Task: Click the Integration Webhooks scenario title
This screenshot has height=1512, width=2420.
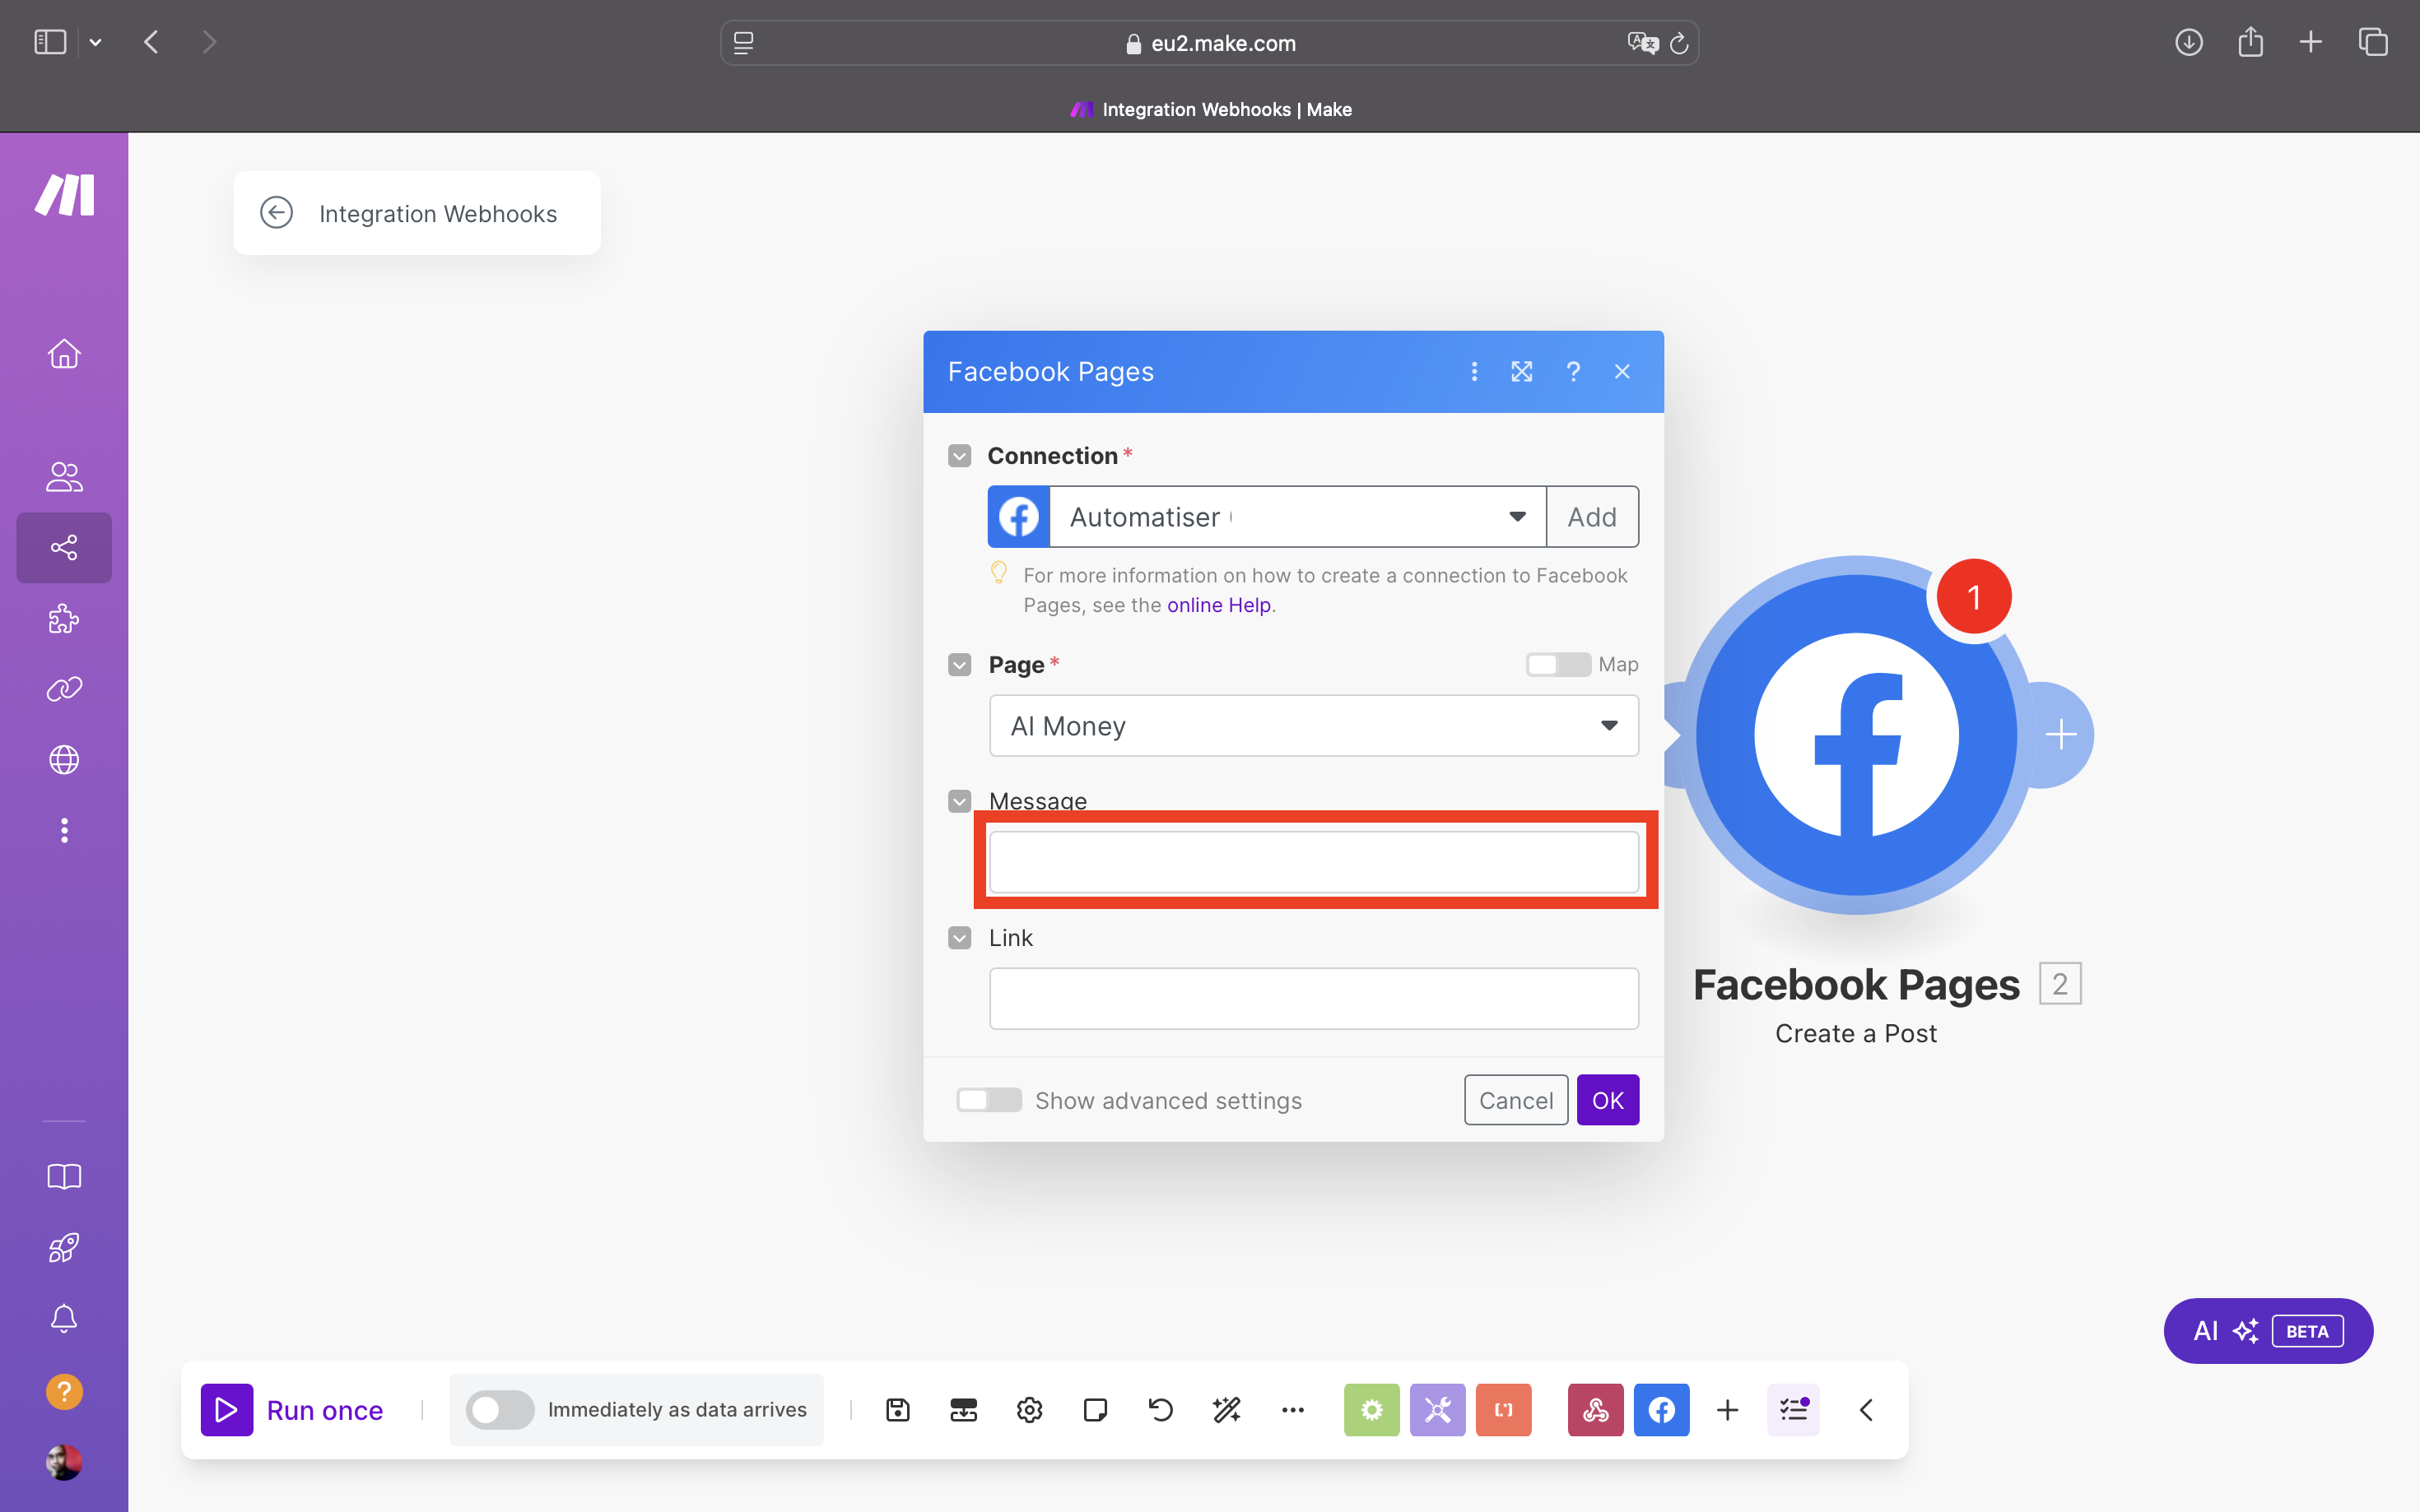Action: coord(438,213)
